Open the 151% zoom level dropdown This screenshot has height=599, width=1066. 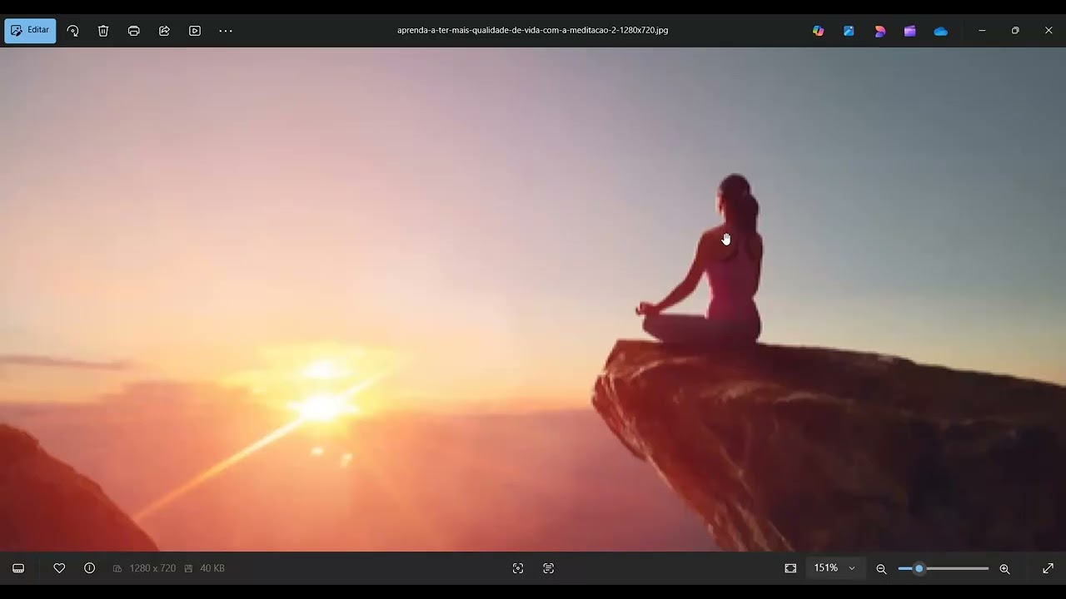(x=835, y=568)
